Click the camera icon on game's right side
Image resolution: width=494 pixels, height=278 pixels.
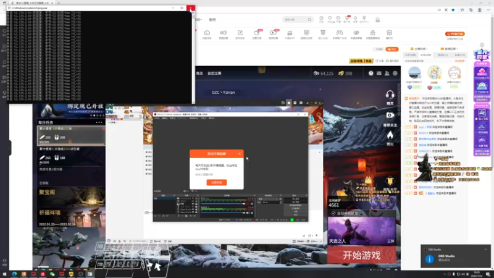[390, 116]
